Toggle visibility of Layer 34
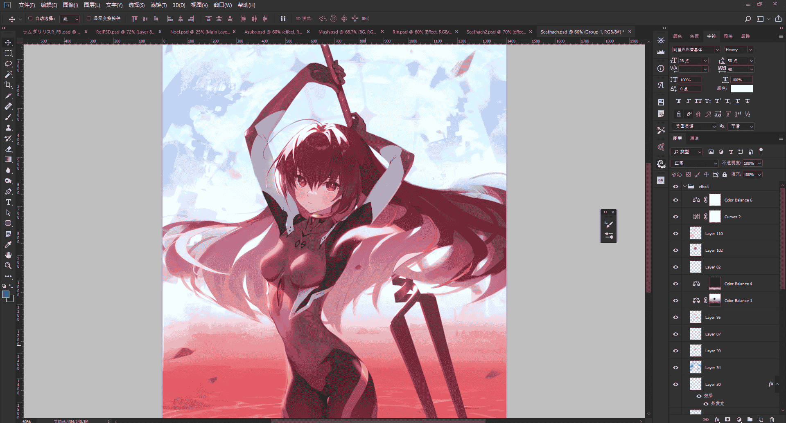The image size is (786, 423). 676,367
